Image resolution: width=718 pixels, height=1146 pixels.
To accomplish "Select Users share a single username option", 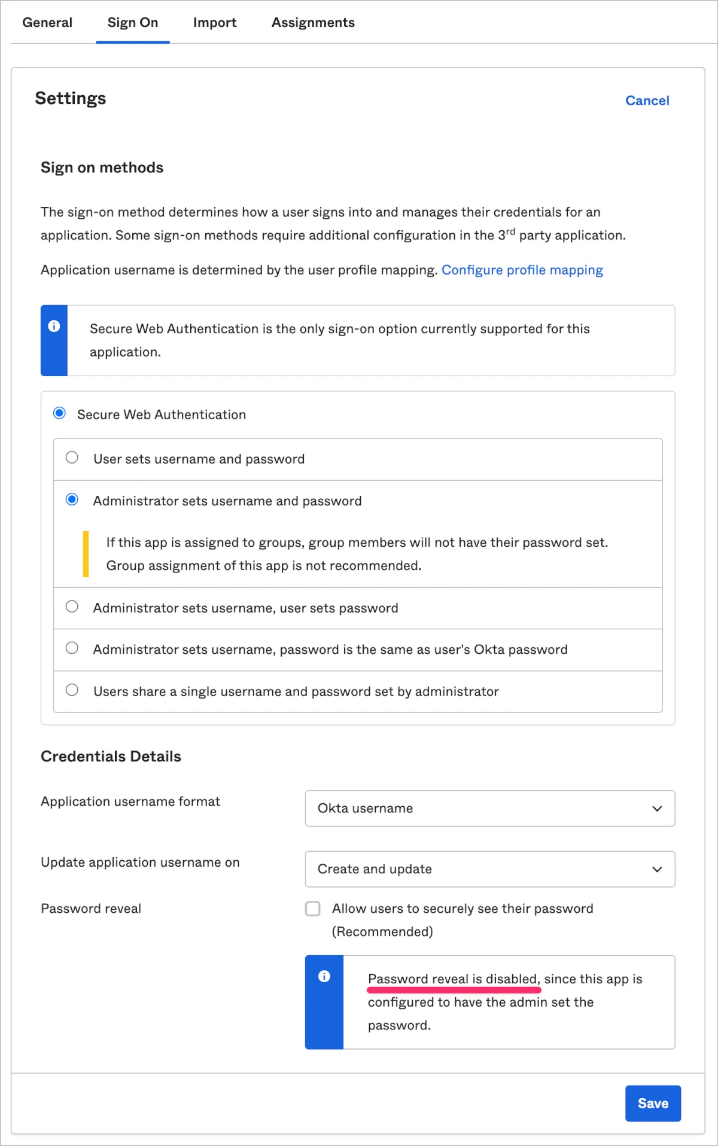I will point(72,690).
